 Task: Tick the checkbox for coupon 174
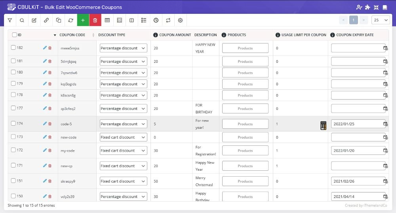(x=13, y=124)
